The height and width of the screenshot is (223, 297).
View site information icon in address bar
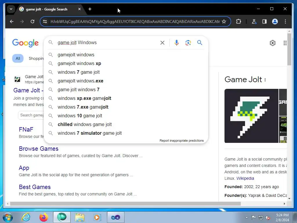coord(45,21)
